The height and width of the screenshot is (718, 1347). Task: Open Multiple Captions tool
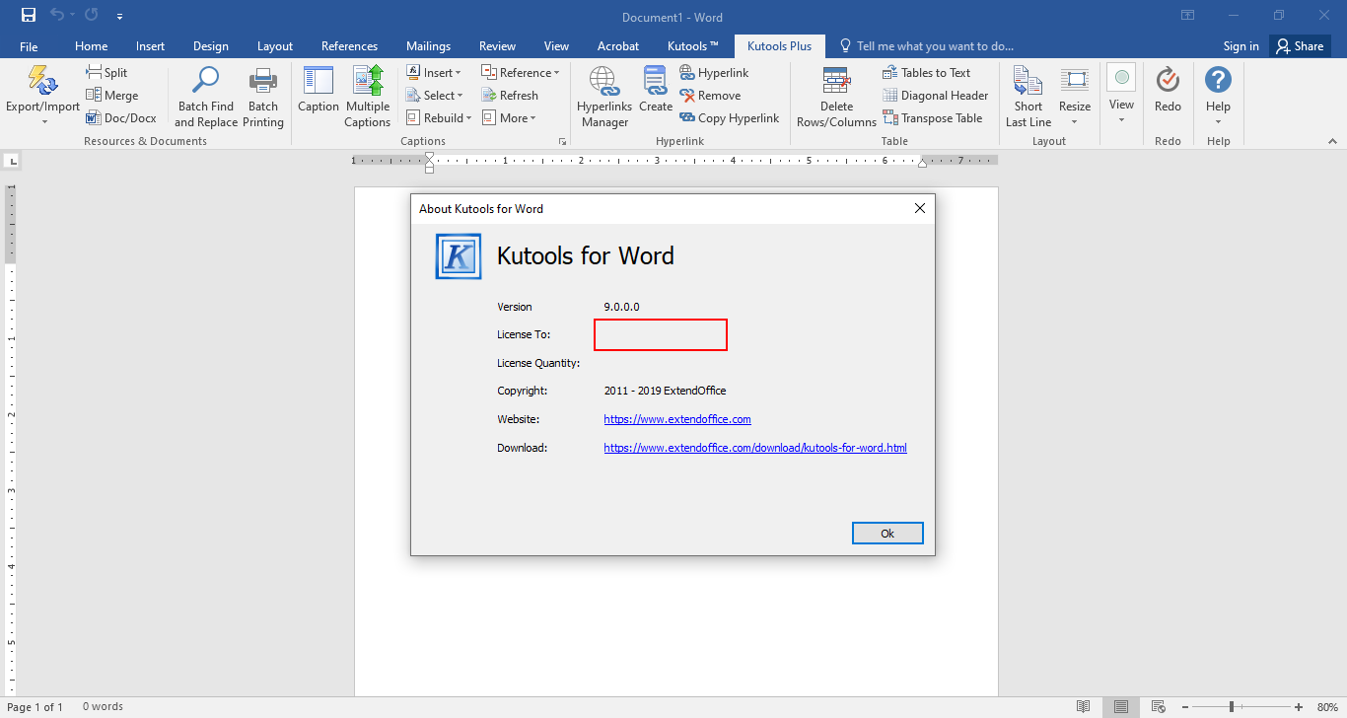coord(368,97)
